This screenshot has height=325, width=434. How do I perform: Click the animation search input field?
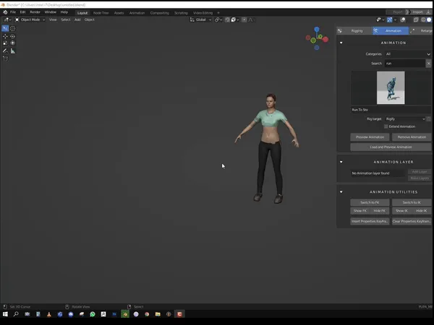pos(404,64)
